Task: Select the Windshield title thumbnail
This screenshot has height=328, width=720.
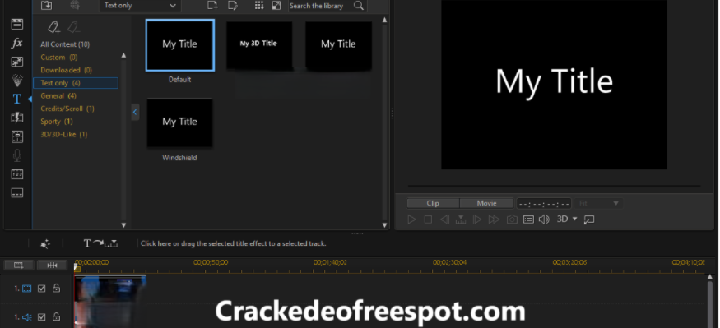Action: pyautogui.click(x=179, y=123)
